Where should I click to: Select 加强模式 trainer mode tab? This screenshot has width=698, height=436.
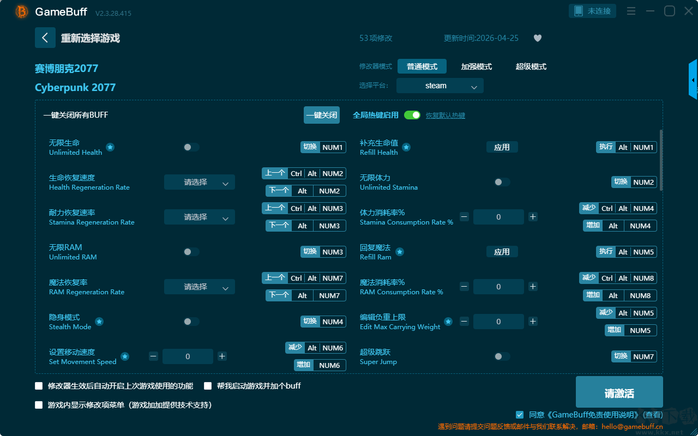tap(477, 66)
